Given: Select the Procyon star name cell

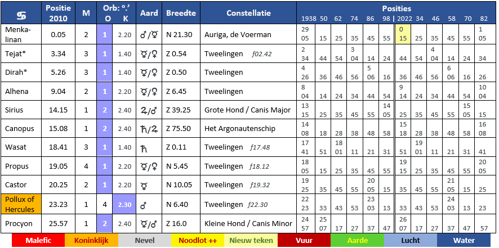Looking at the screenshot, I should click(21, 224).
